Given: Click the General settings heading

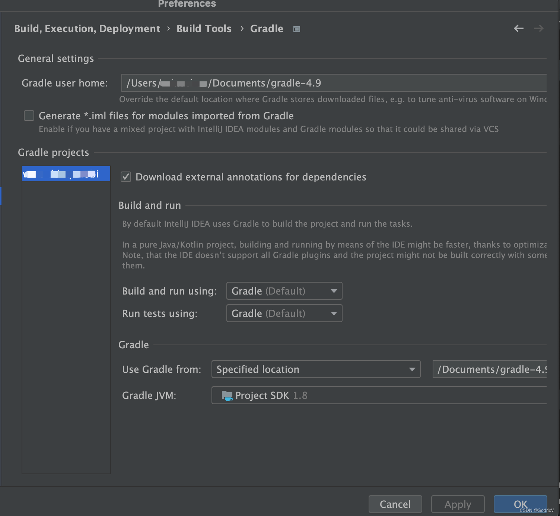Looking at the screenshot, I should click(x=56, y=59).
